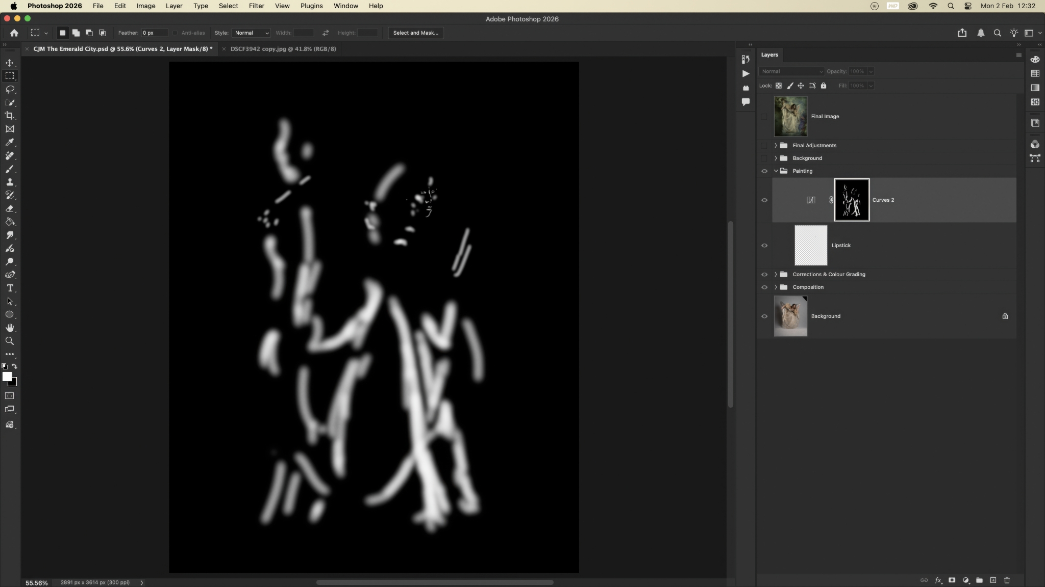Show the Final Image layer
Viewport: 1045px width, 587px height.
(764, 116)
